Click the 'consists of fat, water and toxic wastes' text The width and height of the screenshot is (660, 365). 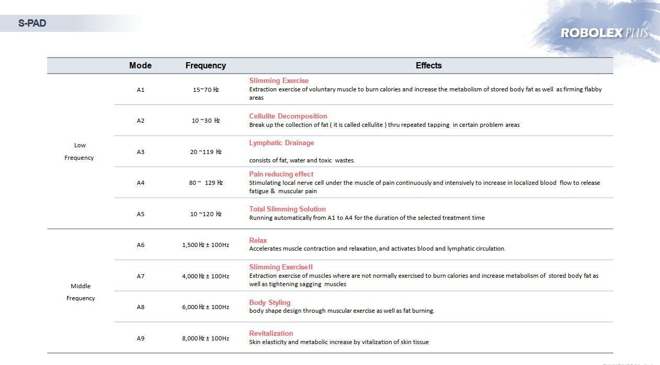click(x=302, y=160)
